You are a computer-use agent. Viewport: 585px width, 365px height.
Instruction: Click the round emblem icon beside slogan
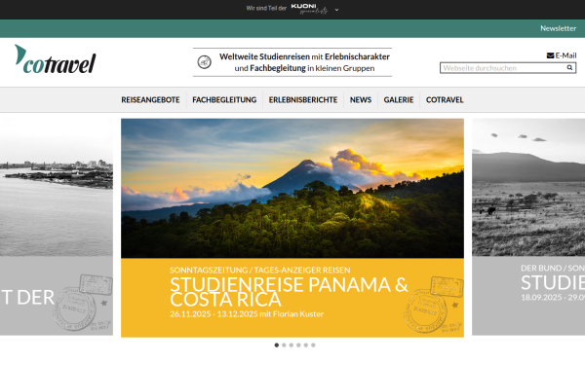click(204, 62)
